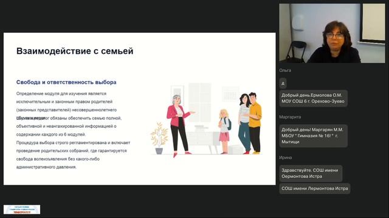This screenshot has width=389, height=218.
Task: Click chat sender name "Ирина"
Action: point(286,157)
